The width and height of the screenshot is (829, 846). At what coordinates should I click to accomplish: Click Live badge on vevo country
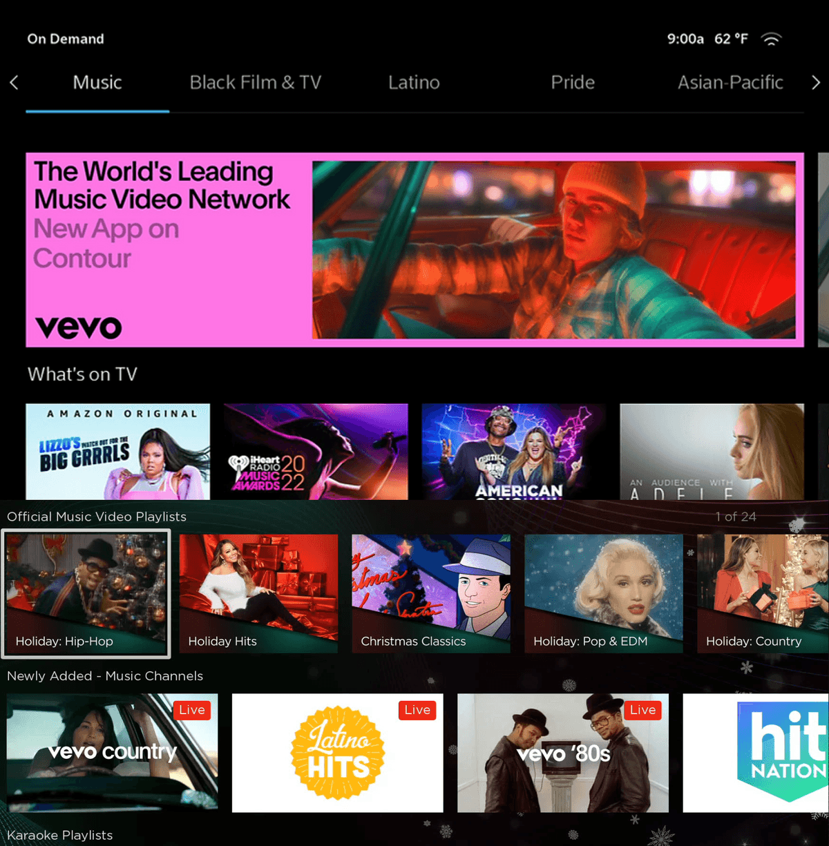(192, 710)
